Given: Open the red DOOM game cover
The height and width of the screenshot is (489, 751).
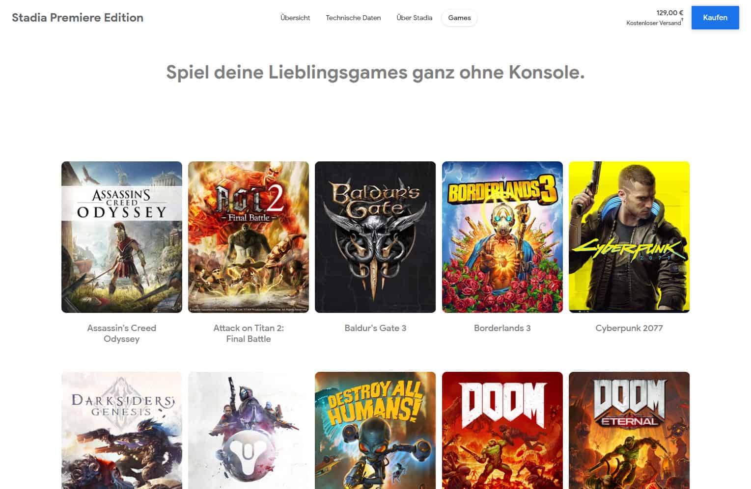Looking at the screenshot, I should 502,430.
